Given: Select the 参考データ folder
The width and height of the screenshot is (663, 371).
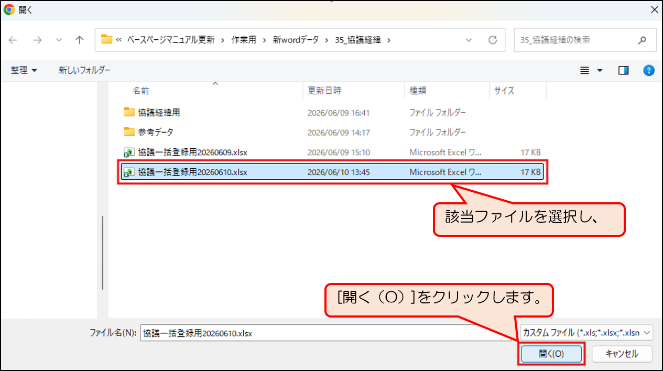Looking at the screenshot, I should pyautogui.click(x=332, y=132).
